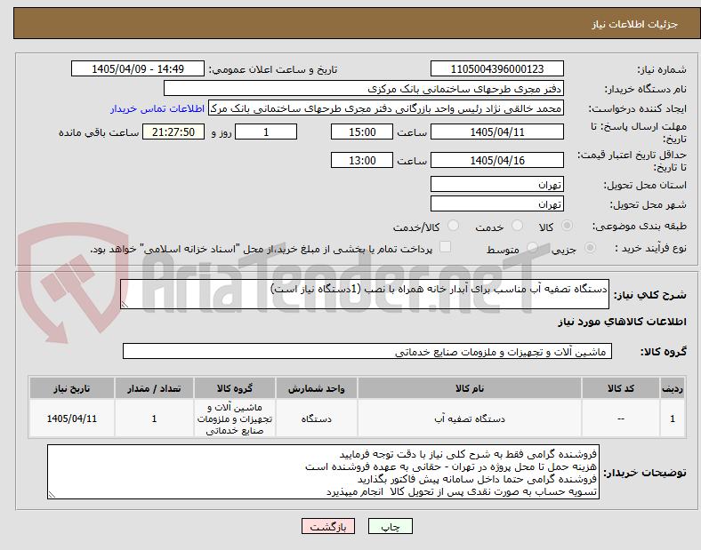This screenshot has height=550, width=701.
Task: Click the table date cell 1405/04/11
Action: click(71, 418)
